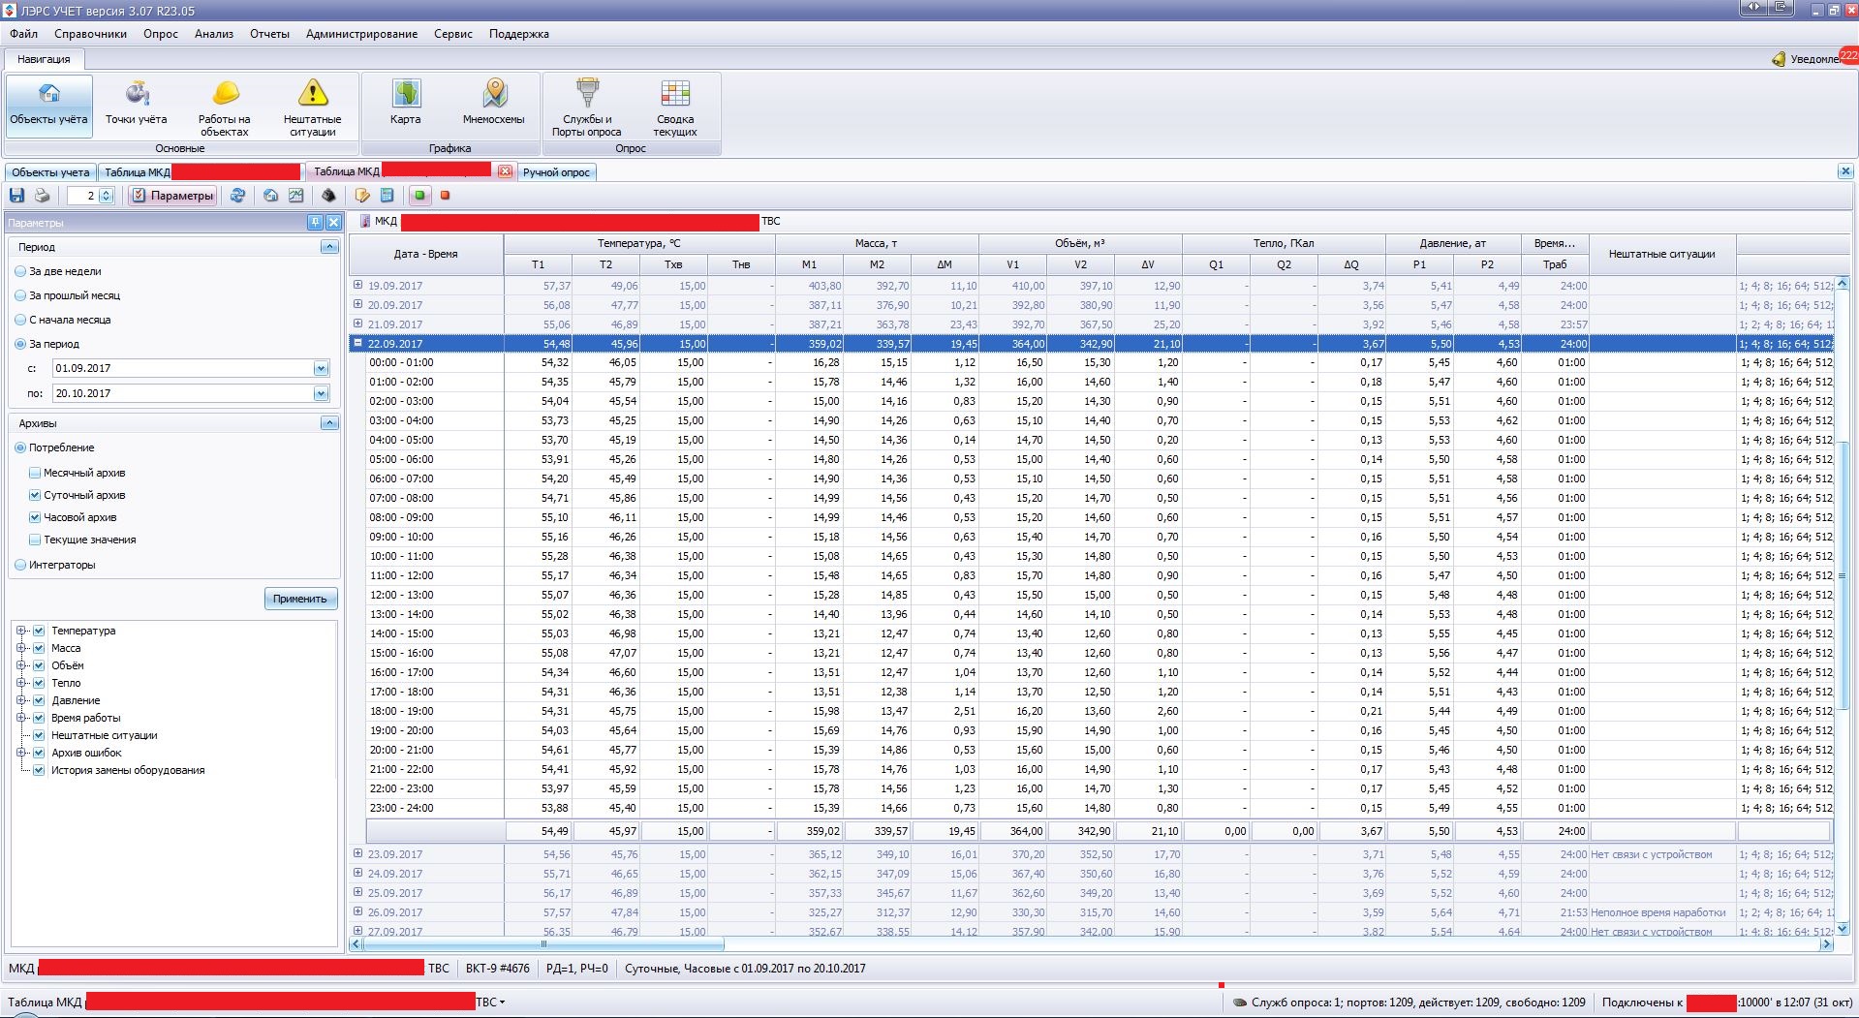Click the red square stop icon

pyautogui.click(x=445, y=196)
